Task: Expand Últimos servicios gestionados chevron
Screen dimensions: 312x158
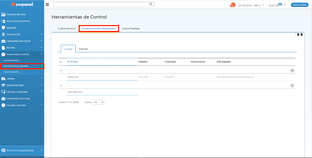Action: pos(41,150)
